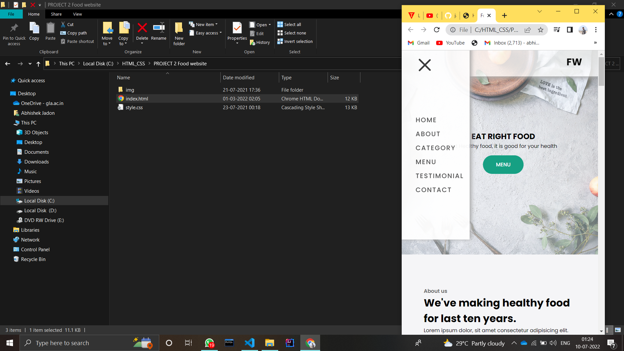Open the View ribbon tab
This screenshot has width=624, height=351.
click(x=77, y=14)
